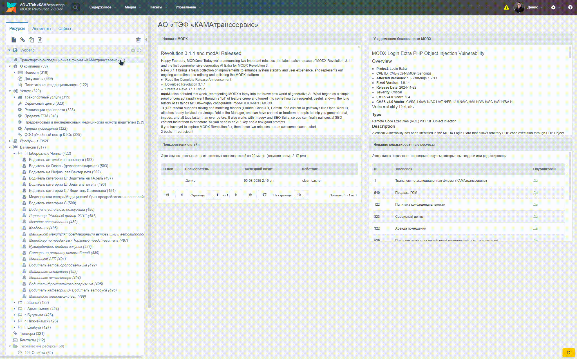Create a new symlink resource icon
This screenshot has height=359, width=577.
point(31,40)
